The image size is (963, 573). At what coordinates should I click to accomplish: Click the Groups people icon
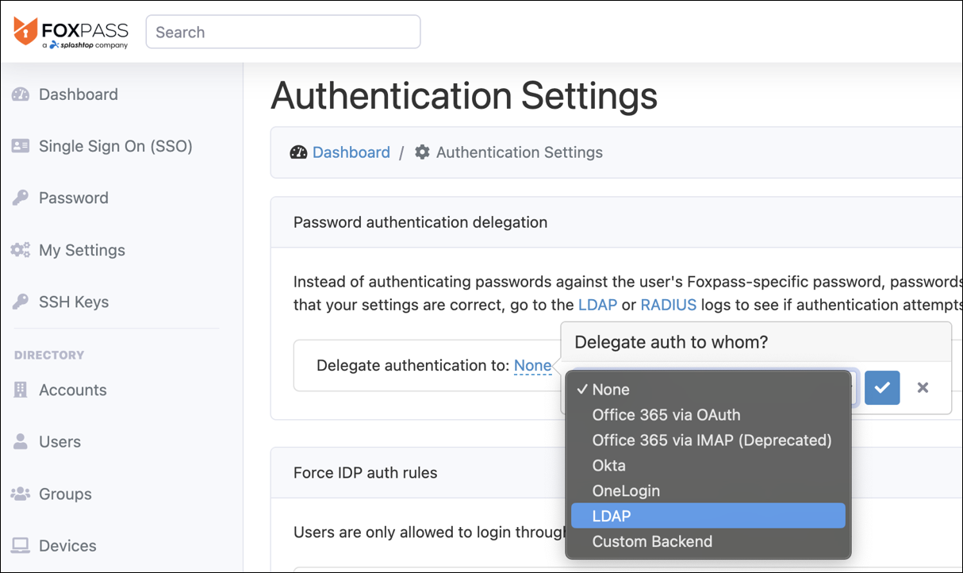[x=21, y=494]
